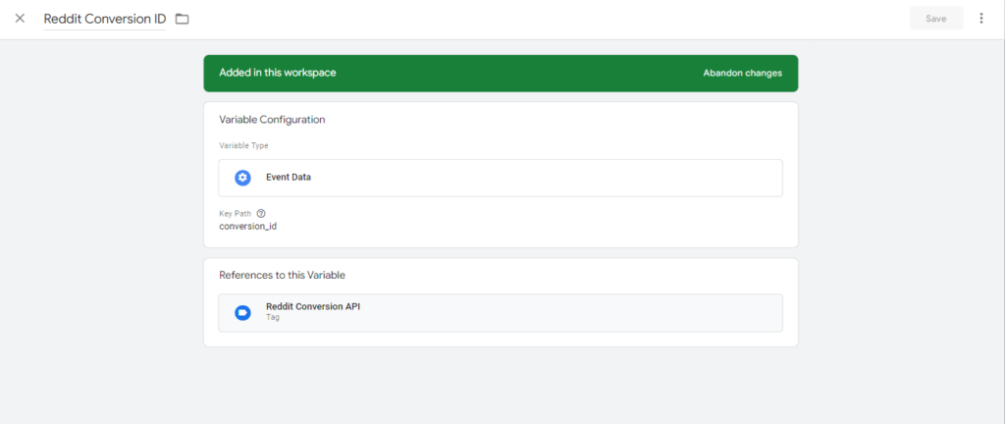The image size is (1005, 424).
Task: Click the Key Path label text
Action: point(236,213)
